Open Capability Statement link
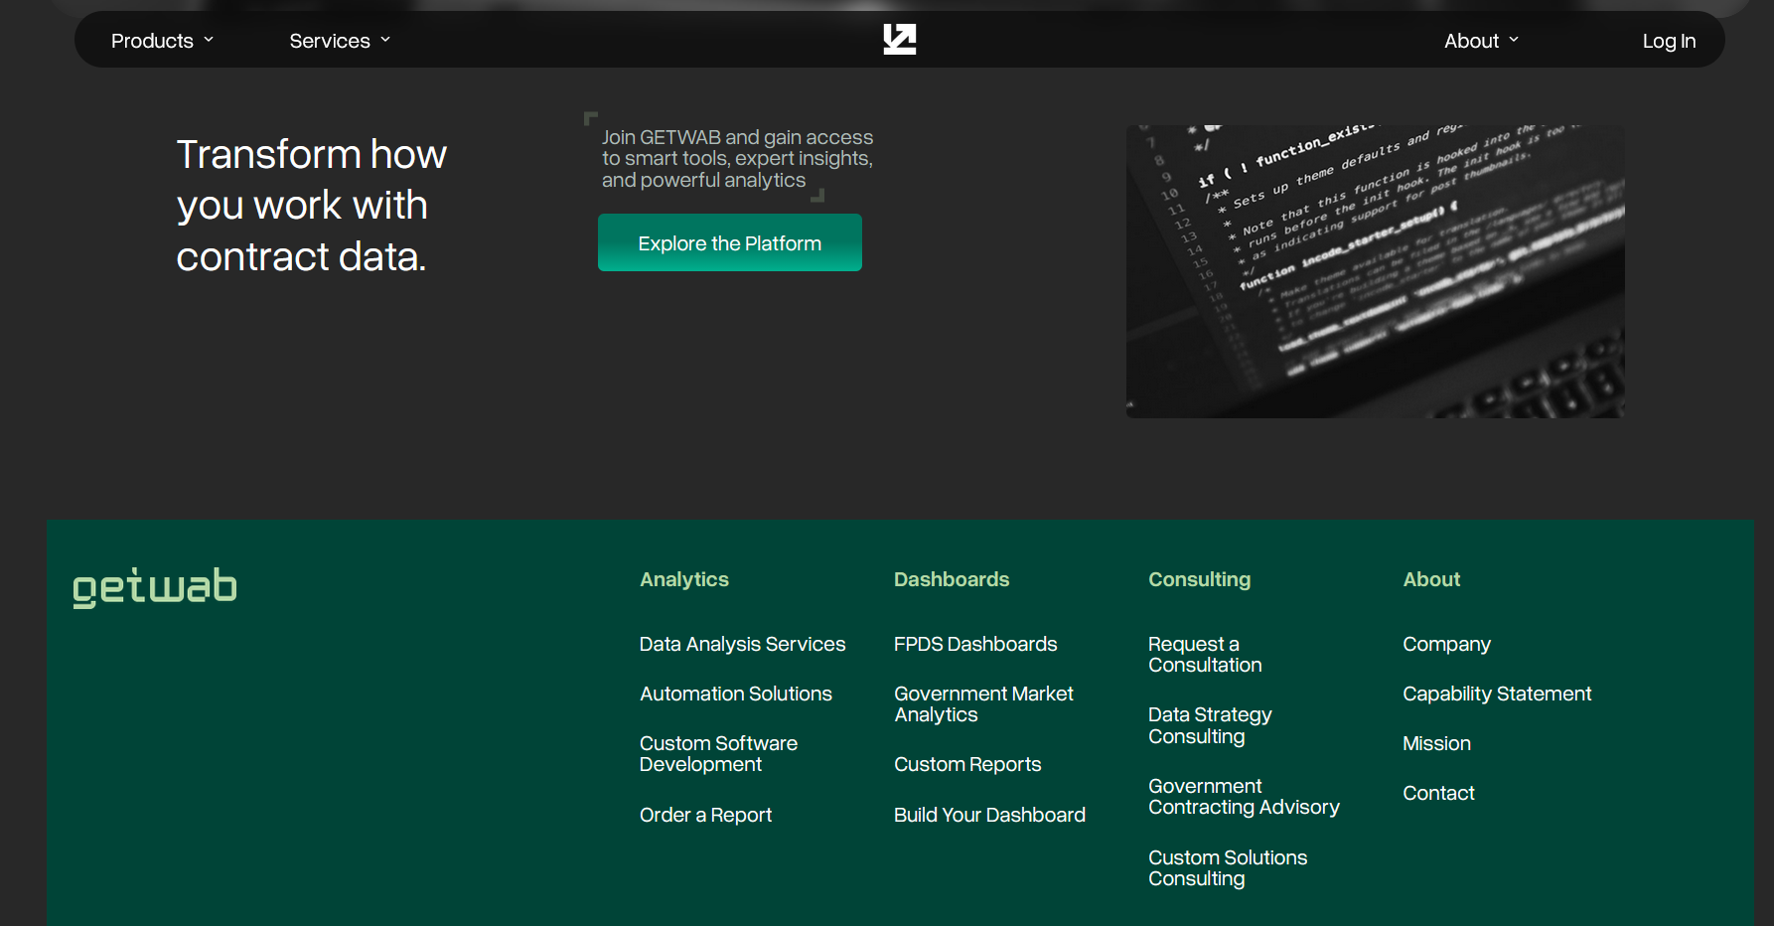The width and height of the screenshot is (1774, 926). click(1497, 694)
